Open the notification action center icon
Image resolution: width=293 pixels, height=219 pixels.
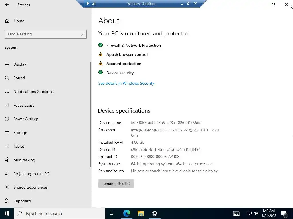point(284,214)
